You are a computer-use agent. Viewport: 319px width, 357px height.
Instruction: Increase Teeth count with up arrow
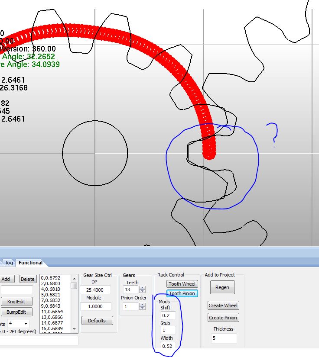(x=142, y=288)
